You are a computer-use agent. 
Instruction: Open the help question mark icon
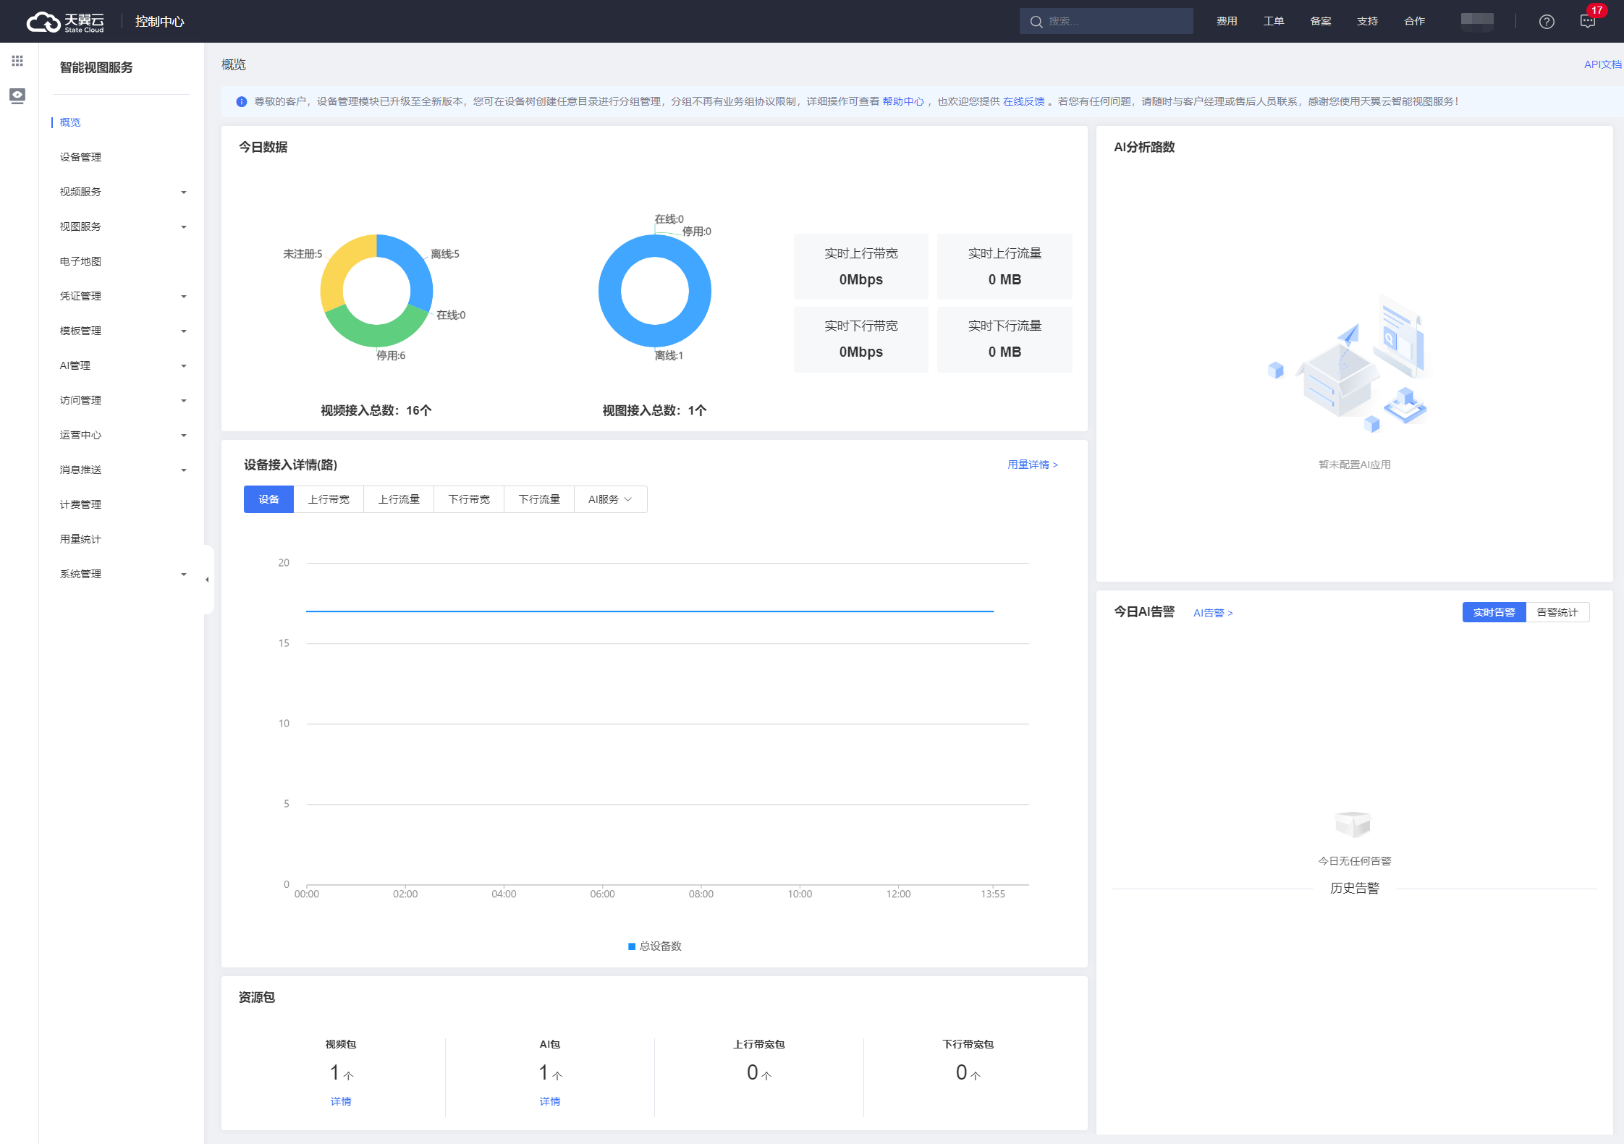1547,22
